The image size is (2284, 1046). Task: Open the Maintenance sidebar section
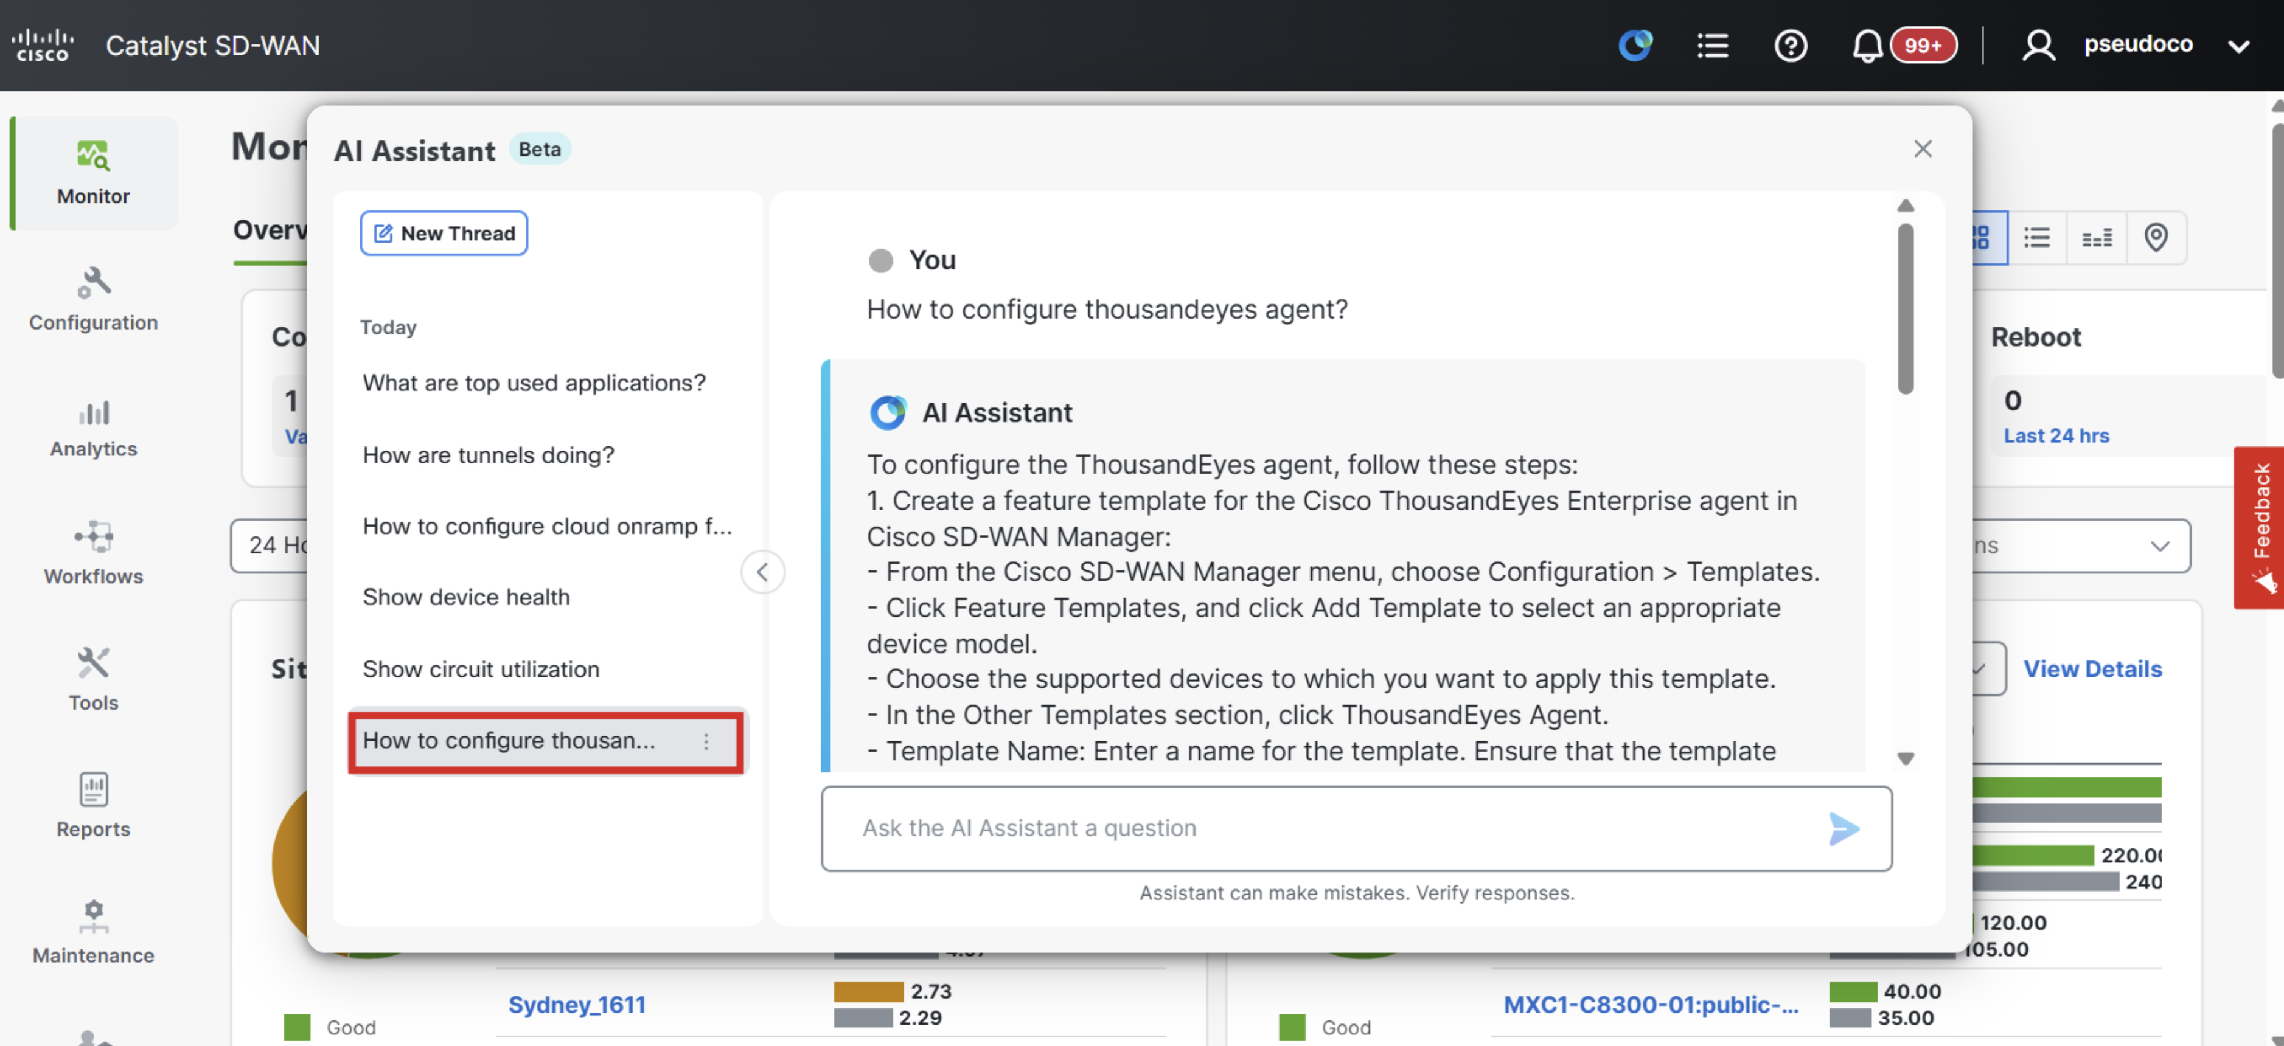click(x=94, y=932)
